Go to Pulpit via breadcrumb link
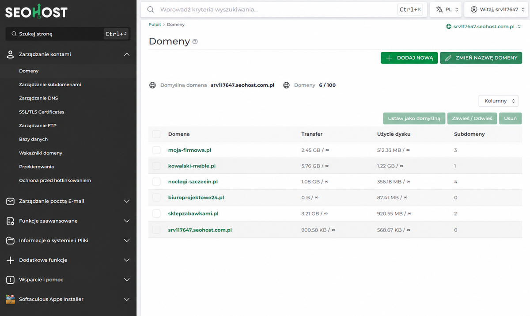This screenshot has height=316, width=530. 155,25
